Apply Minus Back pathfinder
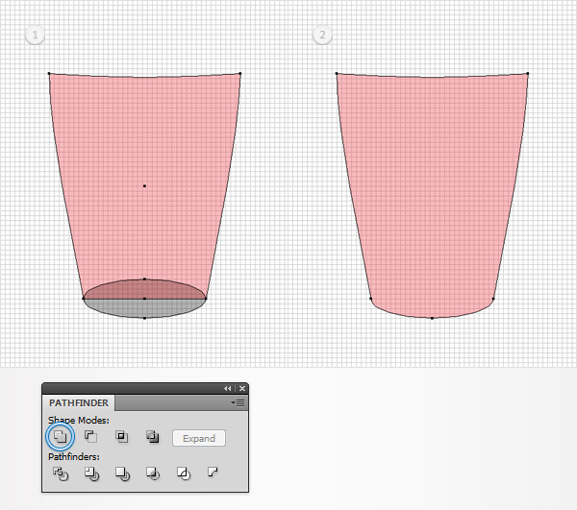The height and width of the screenshot is (510, 577). tap(213, 472)
